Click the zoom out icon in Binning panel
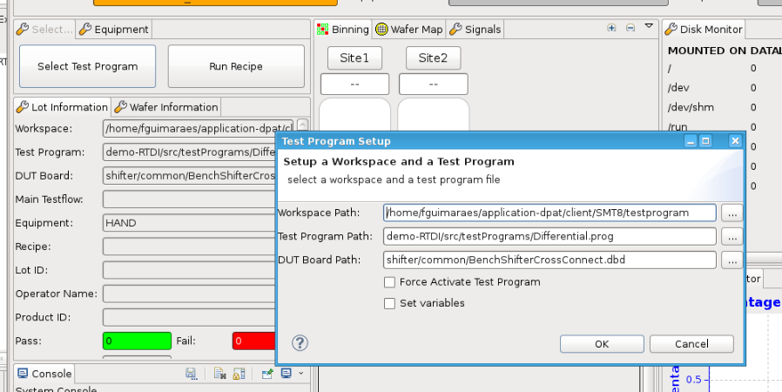Image resolution: width=782 pixels, height=392 pixels. [630, 29]
